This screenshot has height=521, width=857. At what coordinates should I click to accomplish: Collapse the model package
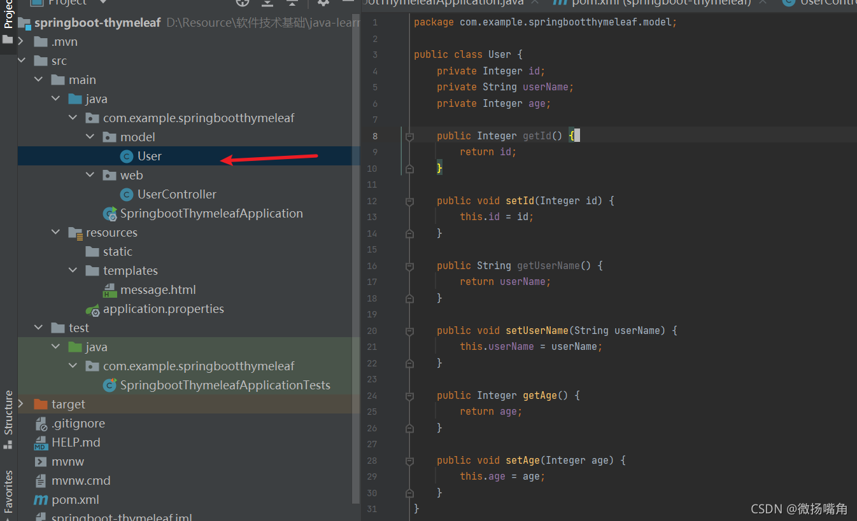tap(90, 137)
